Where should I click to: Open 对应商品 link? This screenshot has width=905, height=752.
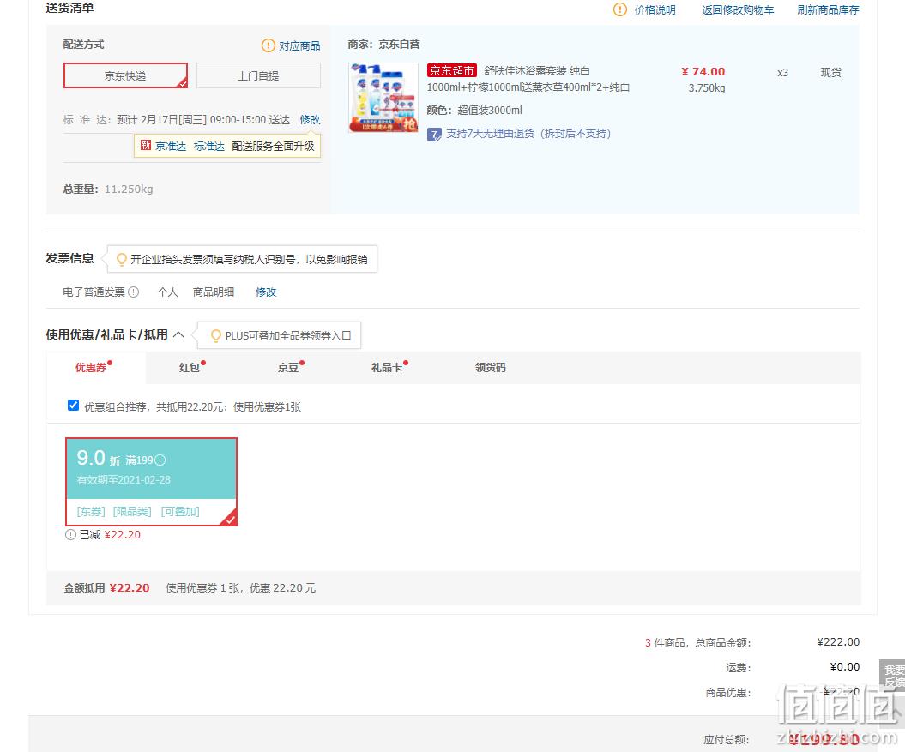pos(299,45)
